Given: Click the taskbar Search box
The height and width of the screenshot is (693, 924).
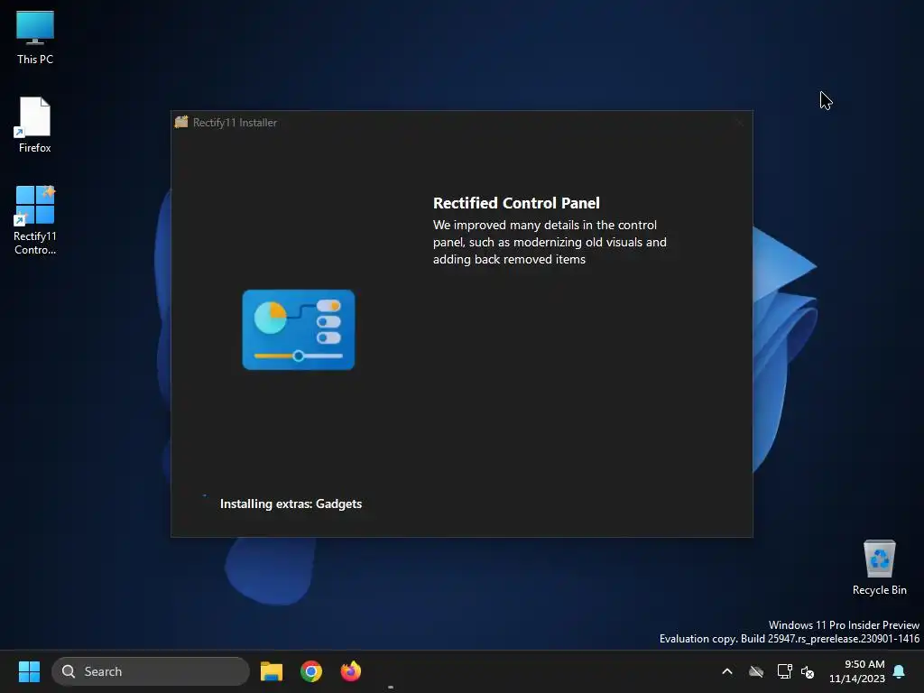Looking at the screenshot, I should (151, 671).
